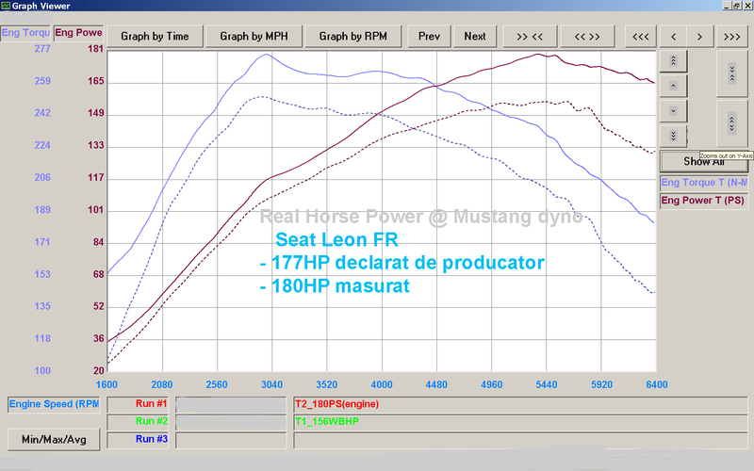754x471 pixels.
Task: Click the 6400 RPM axis label
Action: (x=656, y=384)
